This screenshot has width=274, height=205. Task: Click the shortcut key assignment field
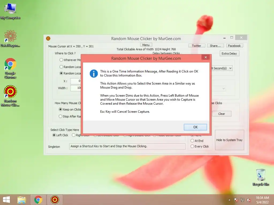pos(127,146)
